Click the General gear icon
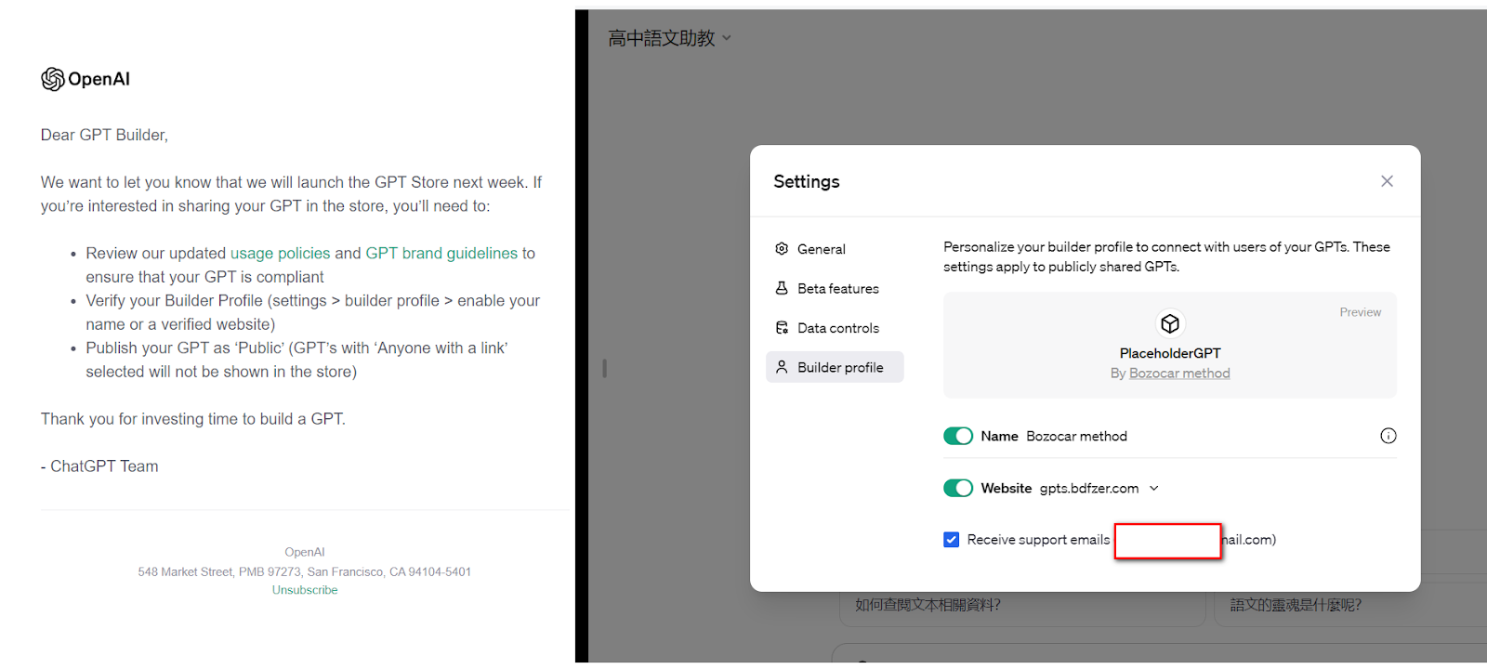The height and width of the screenshot is (669, 1487). (782, 249)
